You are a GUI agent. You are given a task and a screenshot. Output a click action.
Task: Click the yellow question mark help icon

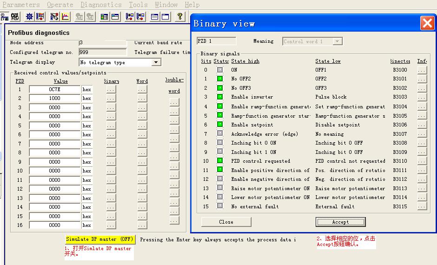pos(179,17)
